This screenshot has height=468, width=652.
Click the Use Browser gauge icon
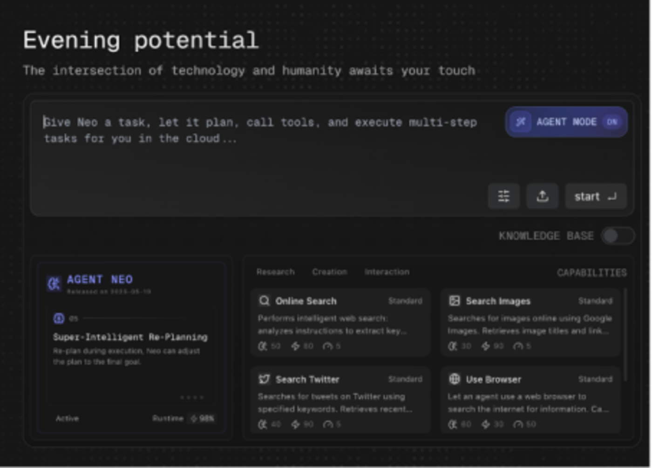pyautogui.click(x=518, y=424)
